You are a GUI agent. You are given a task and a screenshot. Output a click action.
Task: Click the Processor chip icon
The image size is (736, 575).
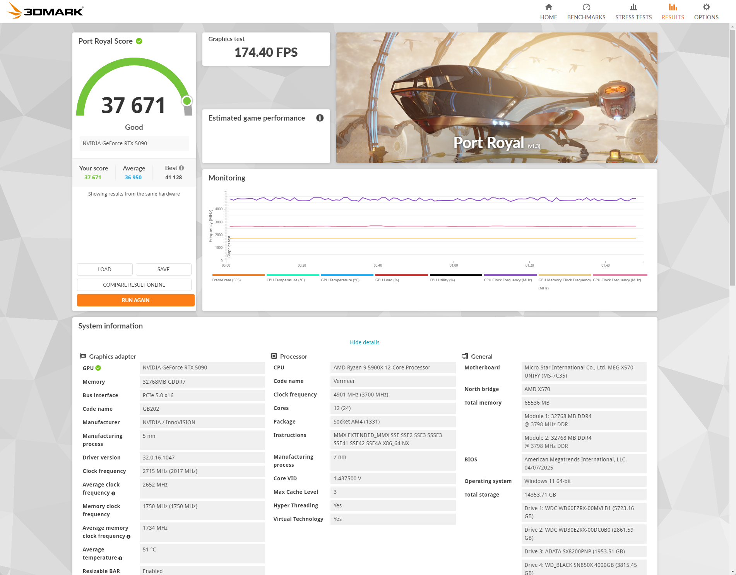pos(274,356)
